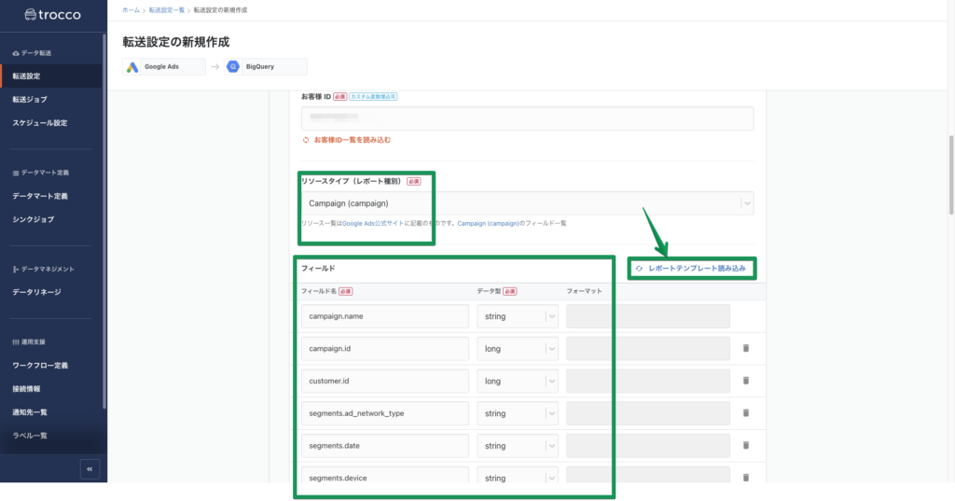The height and width of the screenshot is (501, 955).
Task: Click お客様ID一覧を読み込む link
Action: pyautogui.click(x=352, y=140)
